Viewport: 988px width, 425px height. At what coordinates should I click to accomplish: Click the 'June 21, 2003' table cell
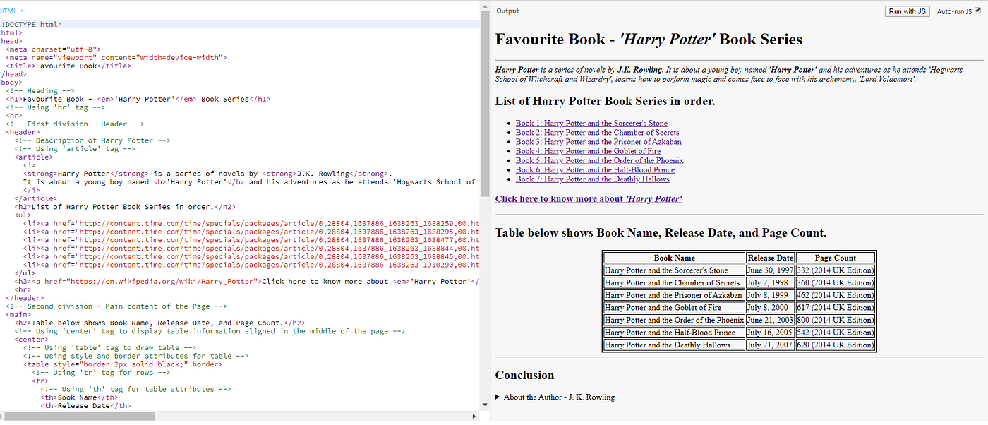tap(771, 320)
